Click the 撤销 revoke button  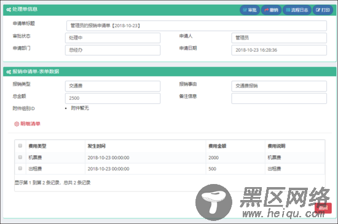pos(271,10)
